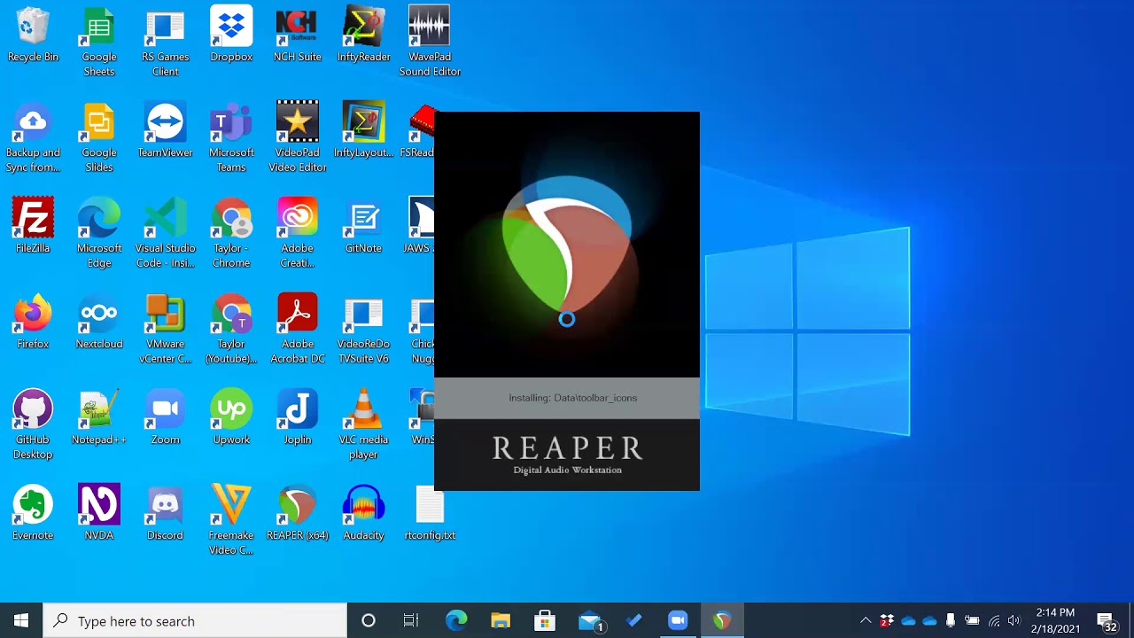This screenshot has height=638, width=1134.
Task: Select the rtconfig.txt file on desktop
Action: [430, 514]
